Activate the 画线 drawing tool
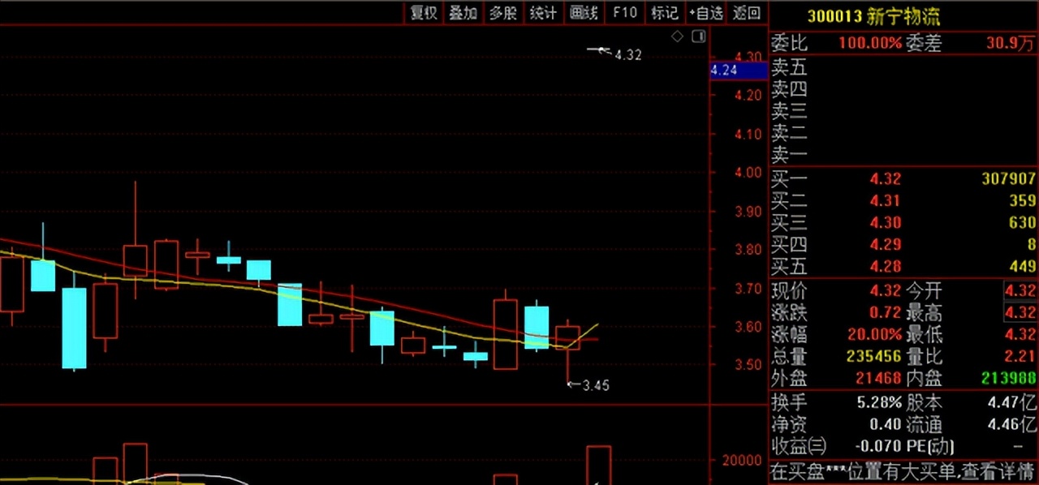Viewport: 1039px width, 485px height. pyautogui.click(x=583, y=12)
